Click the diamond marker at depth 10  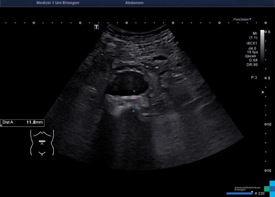pyautogui.click(x=266, y=124)
